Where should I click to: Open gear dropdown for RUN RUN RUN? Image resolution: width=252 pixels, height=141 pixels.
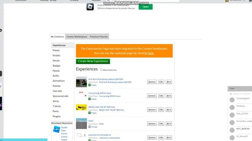169,82
